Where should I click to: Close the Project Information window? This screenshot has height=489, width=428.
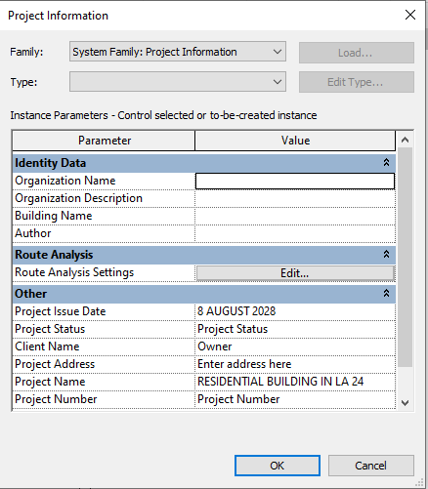tap(410, 15)
